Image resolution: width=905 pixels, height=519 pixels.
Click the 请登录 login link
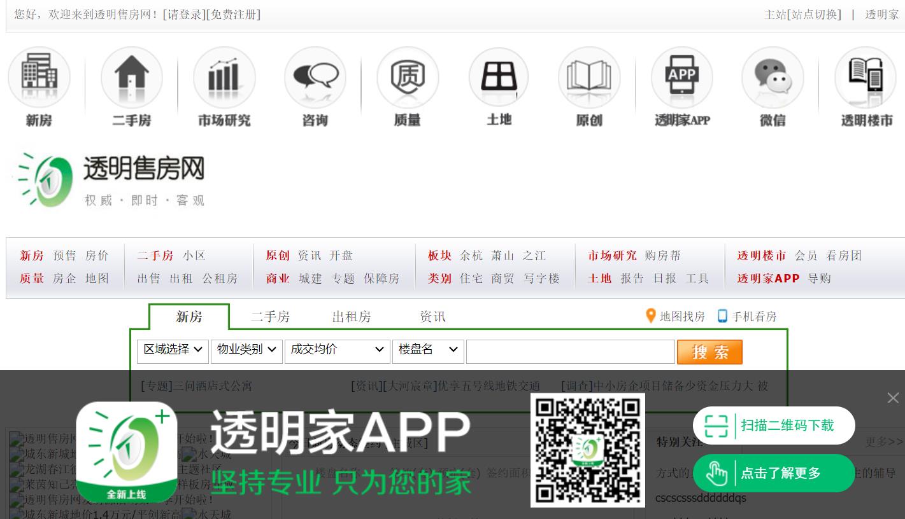click(x=183, y=14)
